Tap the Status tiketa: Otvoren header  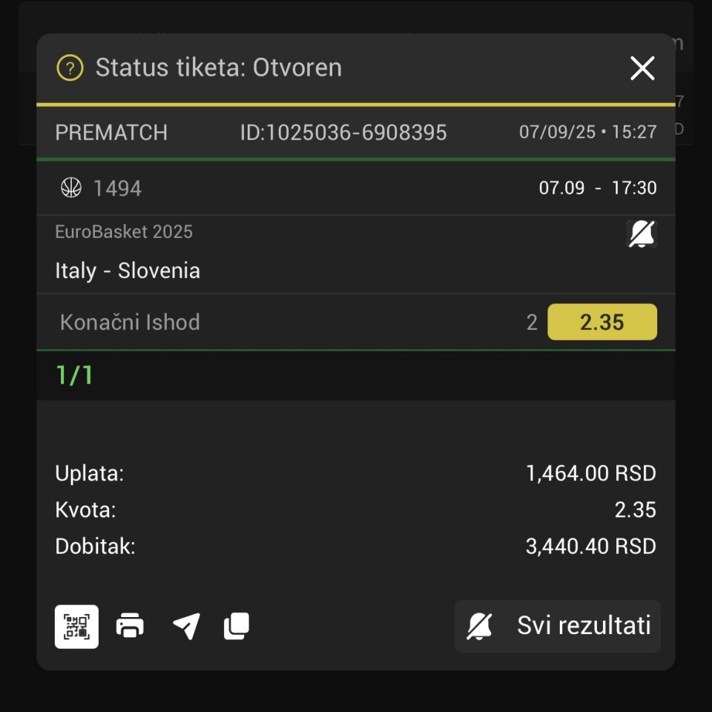[218, 67]
